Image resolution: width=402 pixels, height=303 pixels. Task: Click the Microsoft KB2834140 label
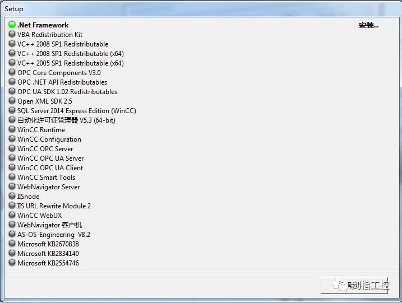click(x=48, y=254)
